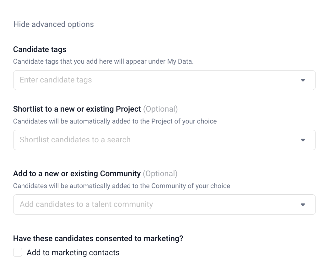Click the Community auto-add description text

(x=121, y=186)
